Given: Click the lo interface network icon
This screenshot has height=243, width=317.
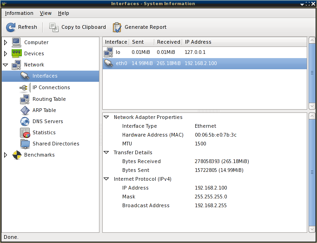Looking at the screenshot, I should [108, 53].
